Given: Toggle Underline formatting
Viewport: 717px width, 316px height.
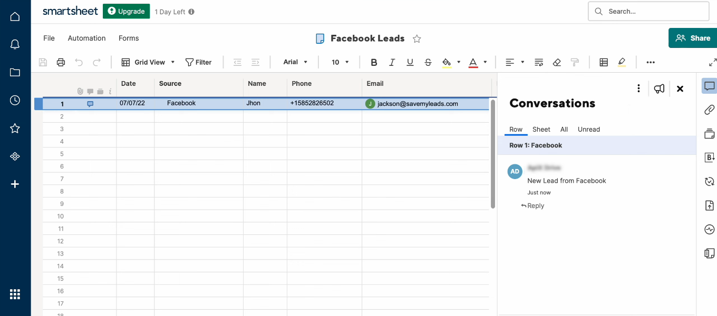Looking at the screenshot, I should pos(410,62).
